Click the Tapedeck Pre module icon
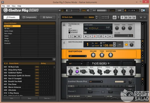Viewport: 150px width, 103px height. coord(64,25)
